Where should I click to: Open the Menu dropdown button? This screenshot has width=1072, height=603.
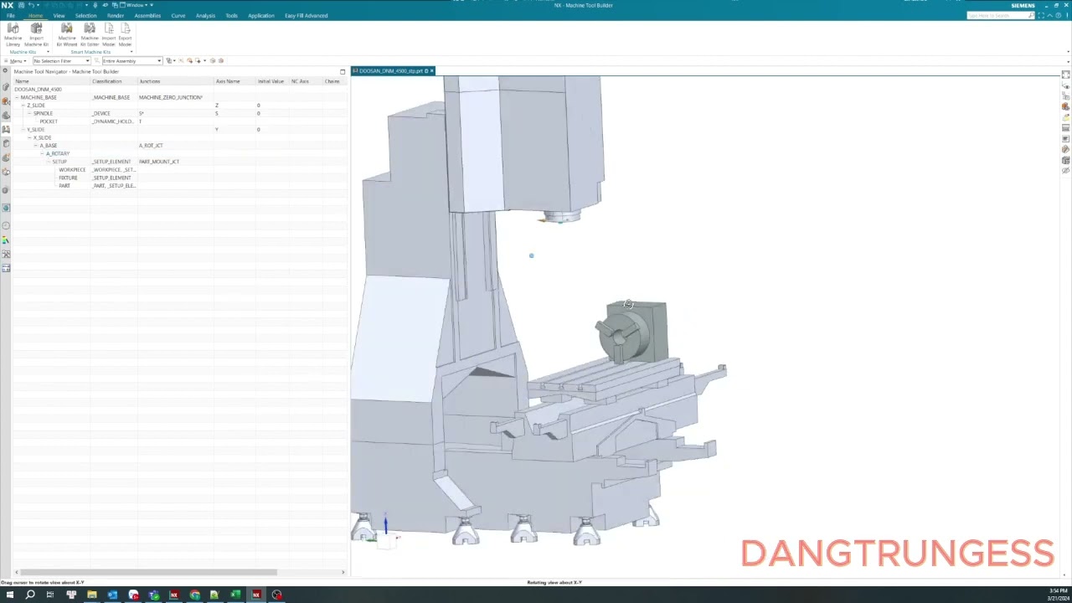[16, 60]
